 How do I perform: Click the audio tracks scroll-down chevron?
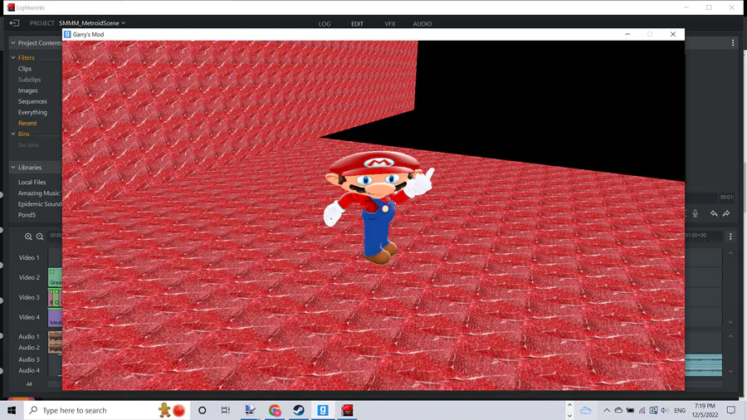pos(730,371)
